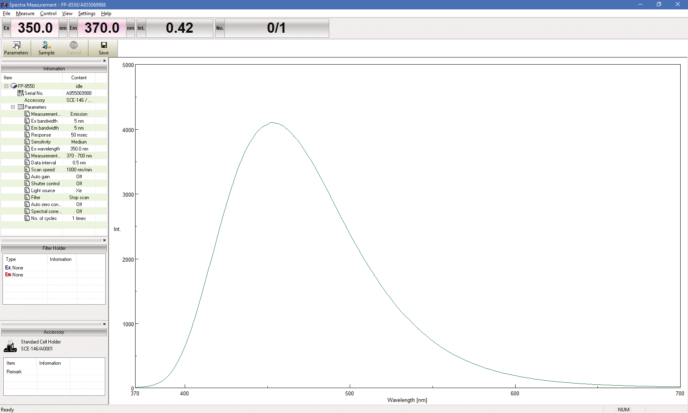Click the Cancel stop icon
Image resolution: width=688 pixels, height=413 pixels.
tap(73, 45)
